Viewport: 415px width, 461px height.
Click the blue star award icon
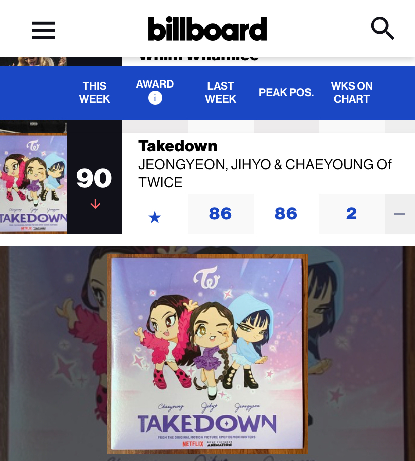tap(155, 218)
